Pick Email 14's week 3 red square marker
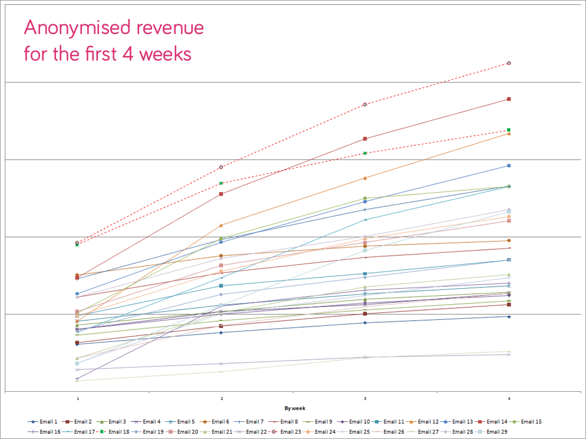Viewport: 586px width, 439px height. tap(365, 138)
